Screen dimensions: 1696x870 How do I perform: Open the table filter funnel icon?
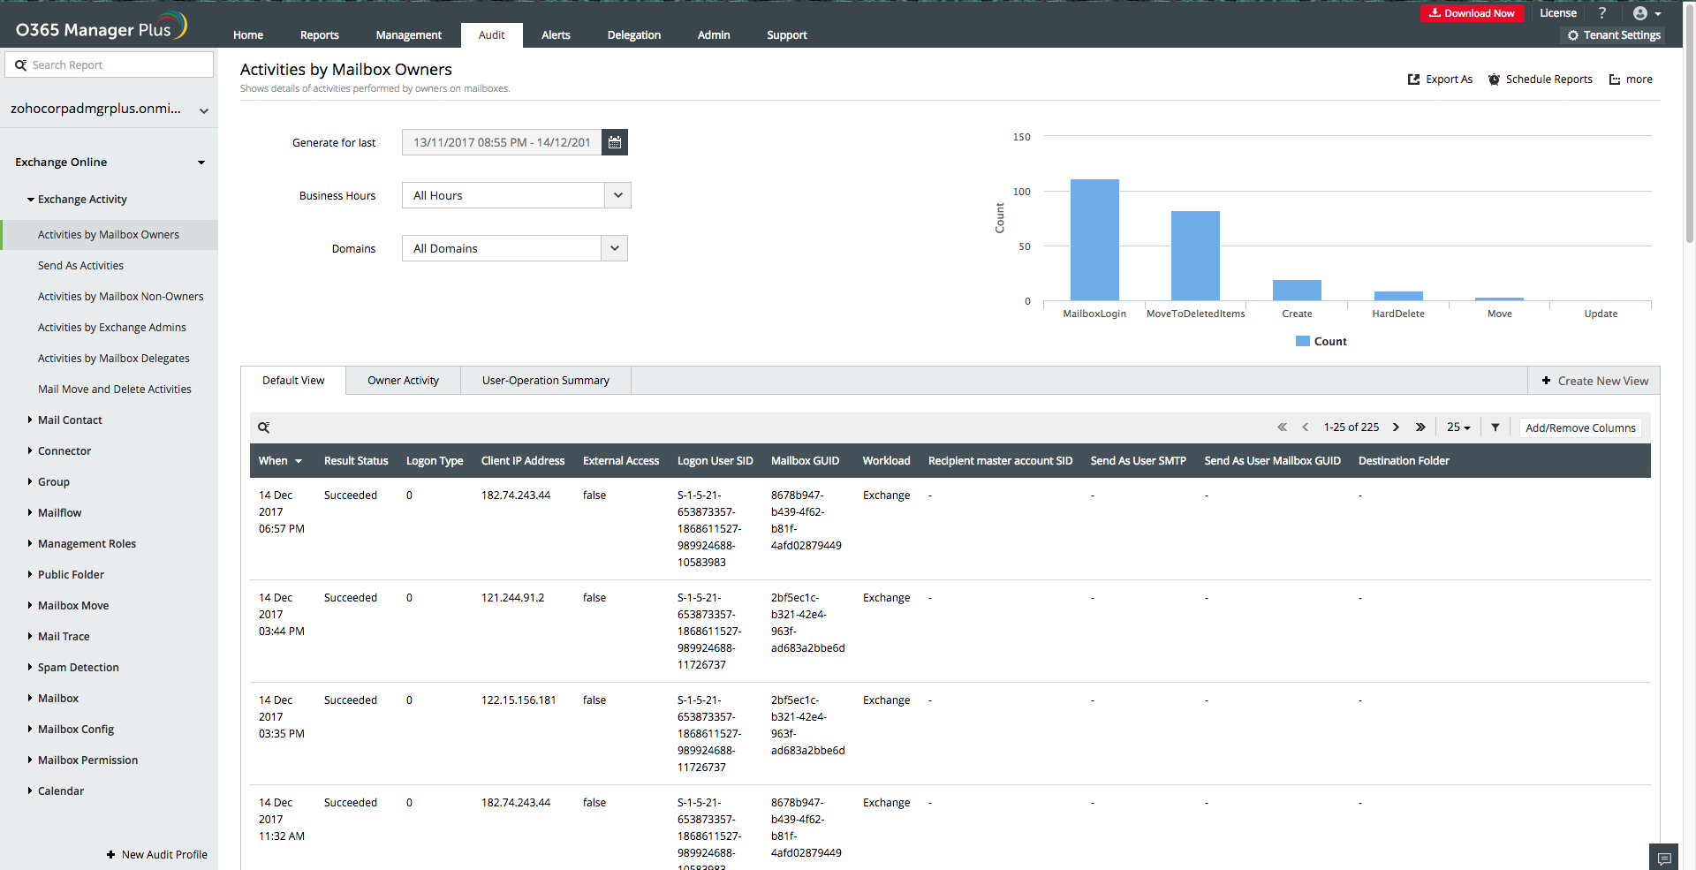coord(1495,427)
